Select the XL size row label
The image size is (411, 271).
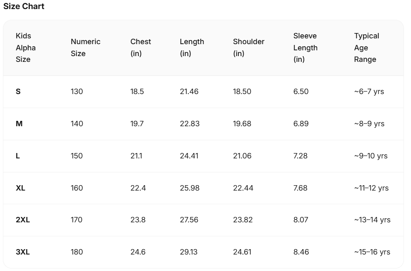click(x=20, y=188)
